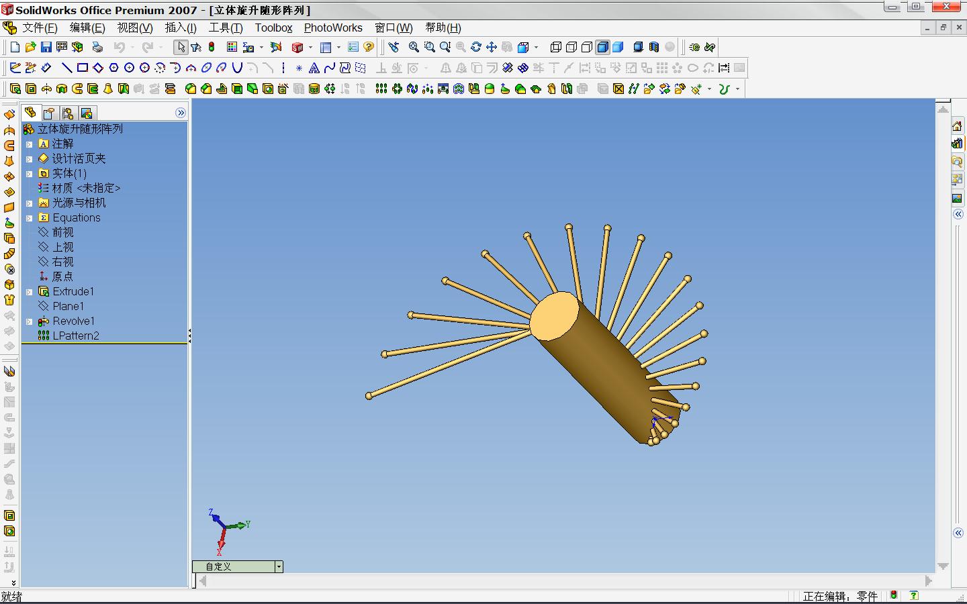Image resolution: width=967 pixels, height=604 pixels.
Task: Collapse the feature tree panel chevron
Action: pos(181,113)
